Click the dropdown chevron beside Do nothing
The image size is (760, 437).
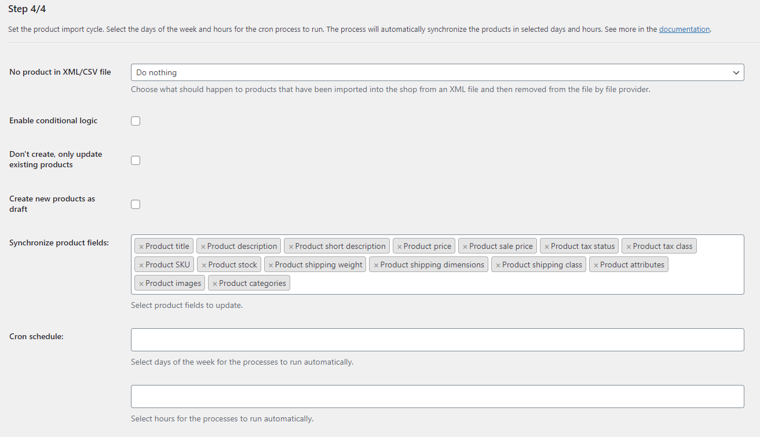tap(736, 73)
